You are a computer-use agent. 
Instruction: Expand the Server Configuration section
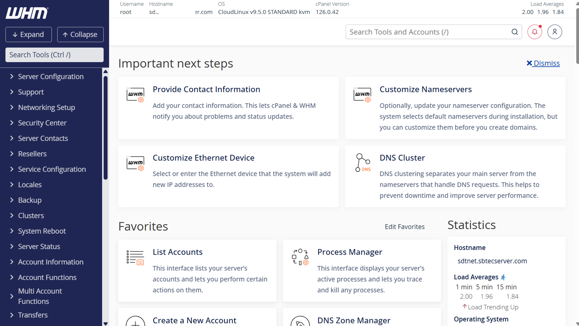[50, 77]
